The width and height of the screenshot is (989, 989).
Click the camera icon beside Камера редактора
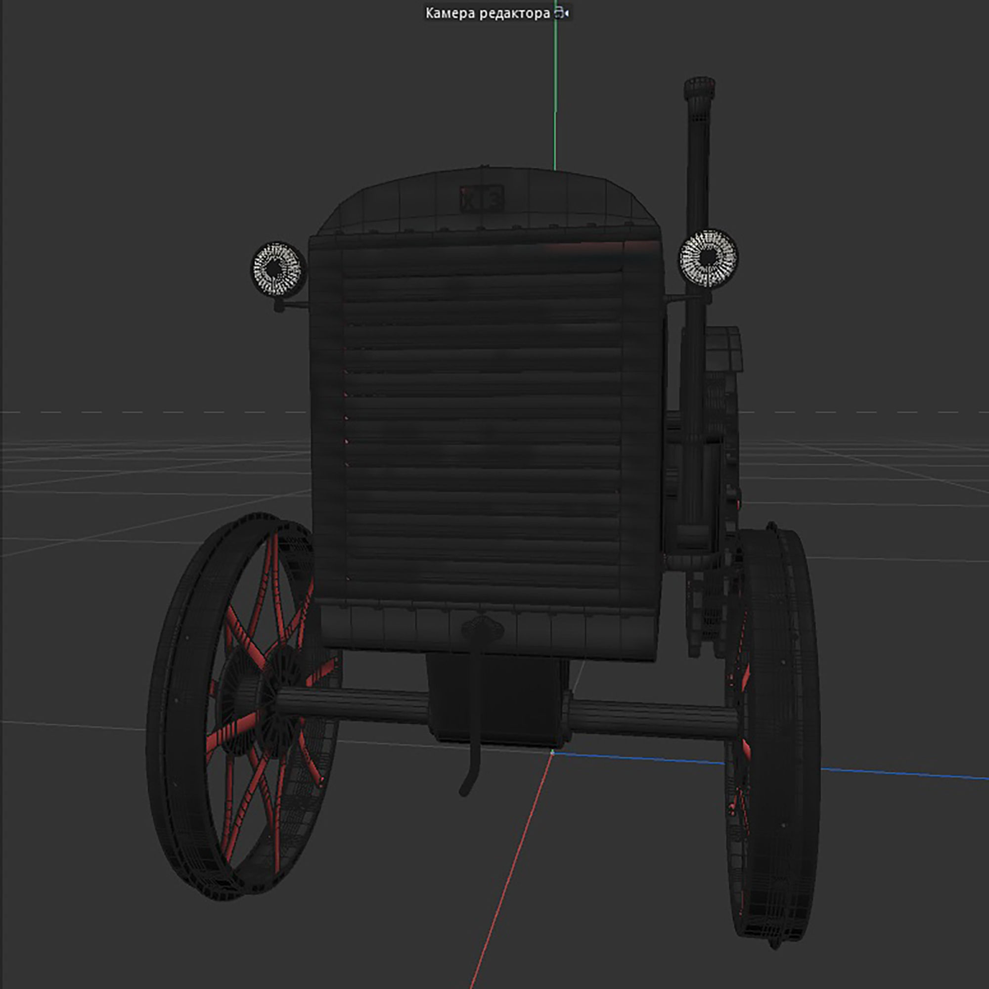tap(562, 13)
